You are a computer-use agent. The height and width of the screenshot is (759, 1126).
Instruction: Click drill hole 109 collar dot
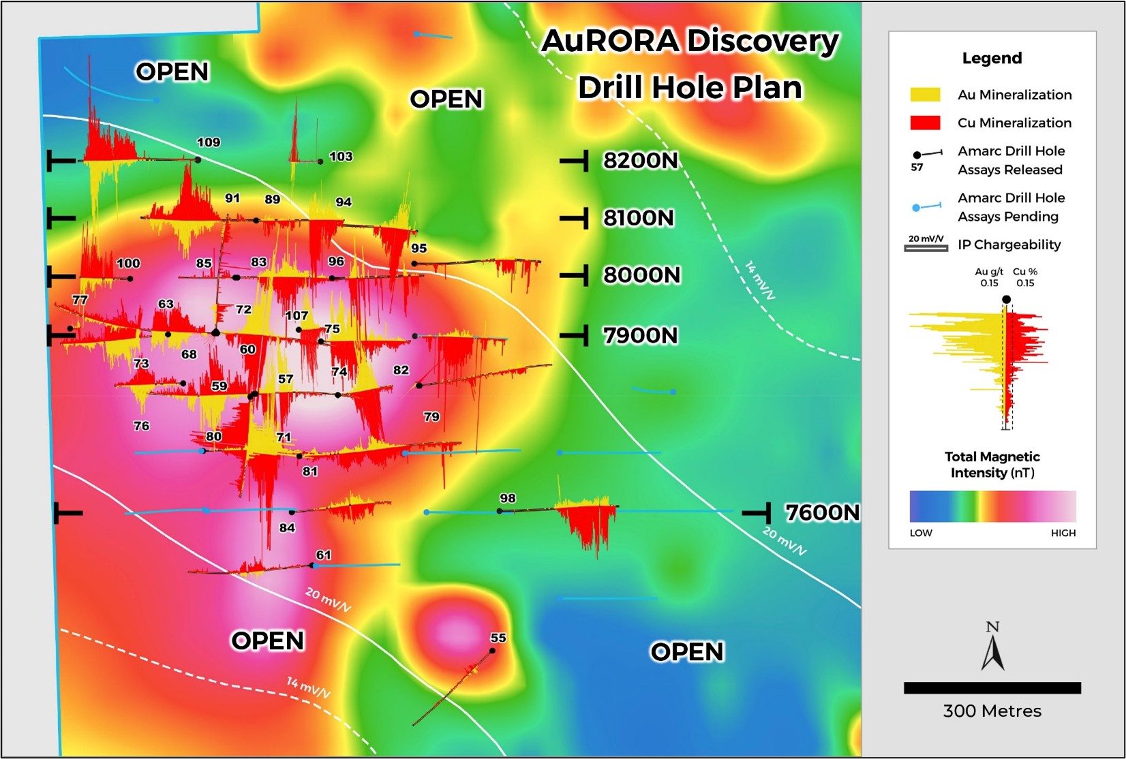coord(198,160)
